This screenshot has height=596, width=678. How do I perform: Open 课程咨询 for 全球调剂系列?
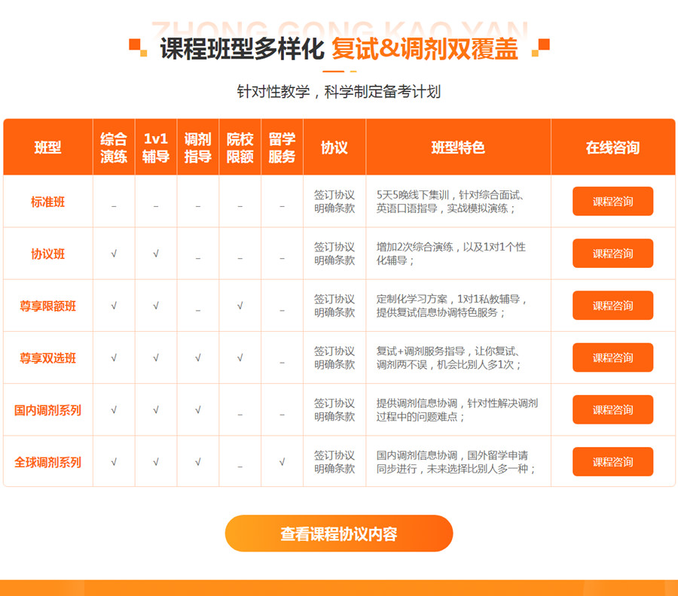612,462
